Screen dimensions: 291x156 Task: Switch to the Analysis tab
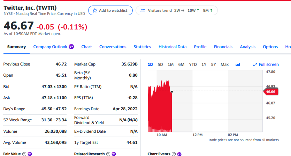(248, 47)
